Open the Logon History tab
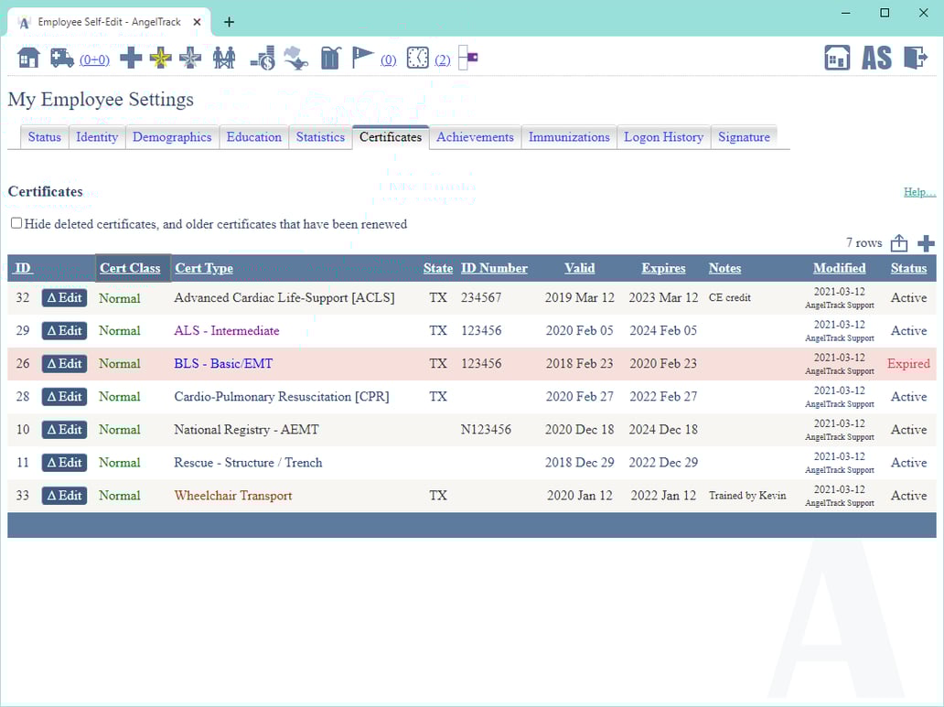Screen dimensions: 944x707 click(664, 136)
